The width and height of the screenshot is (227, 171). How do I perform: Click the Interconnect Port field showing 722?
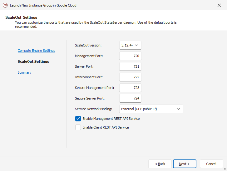(x=130, y=77)
